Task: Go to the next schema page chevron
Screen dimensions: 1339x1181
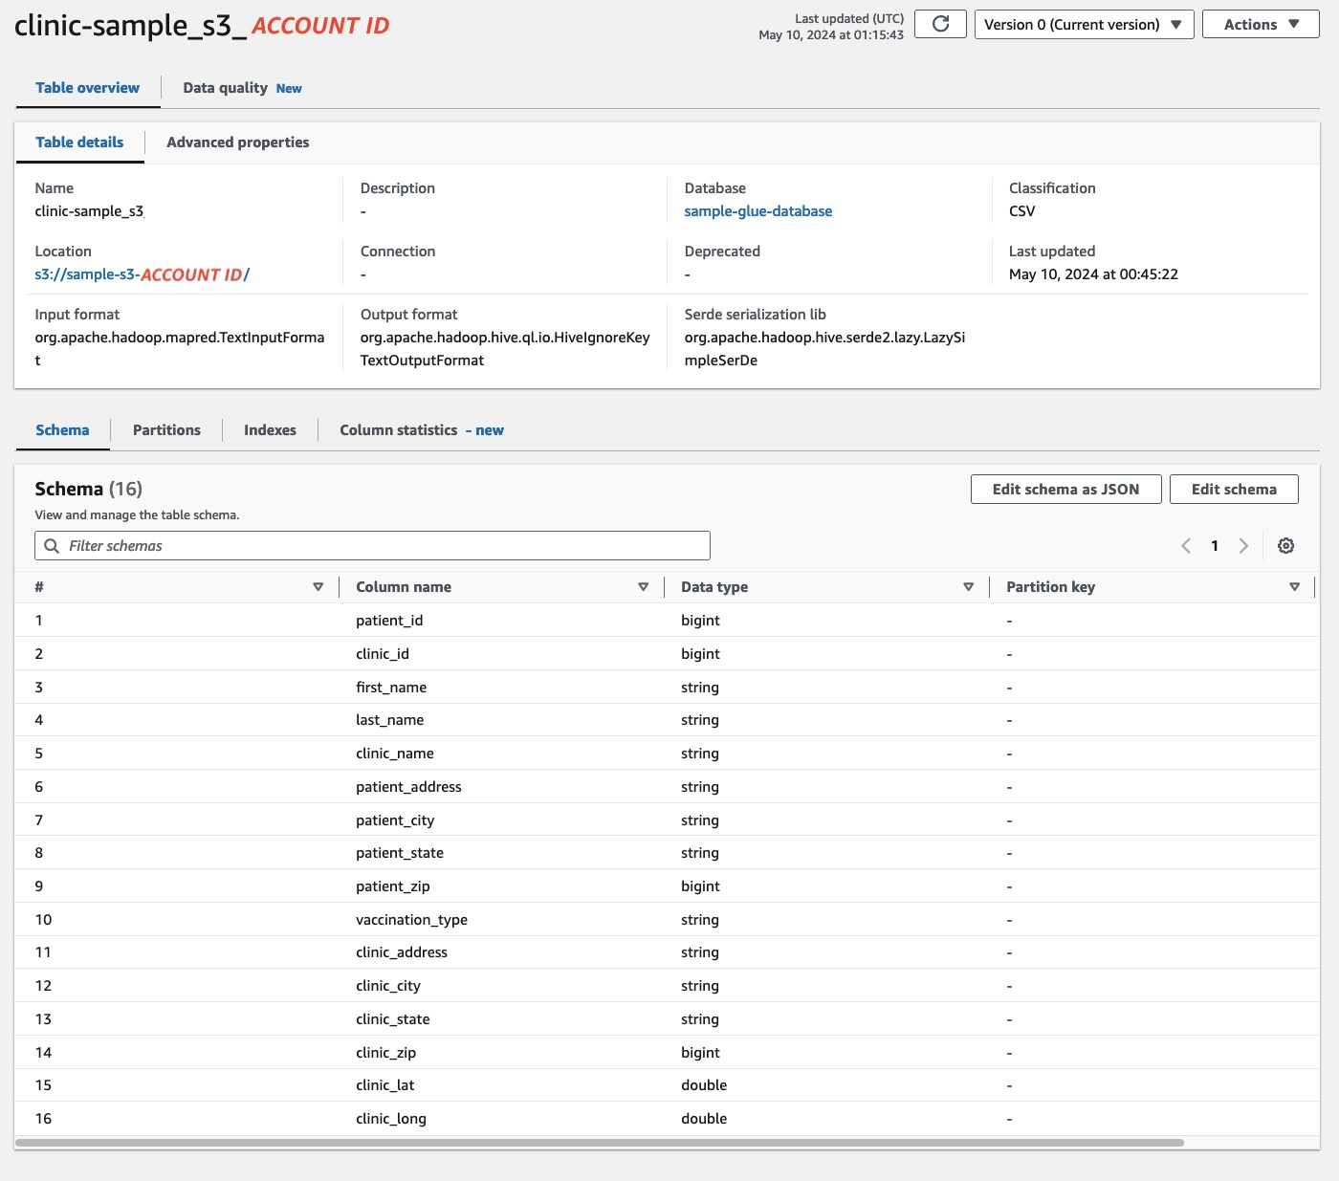Action: [x=1243, y=545]
